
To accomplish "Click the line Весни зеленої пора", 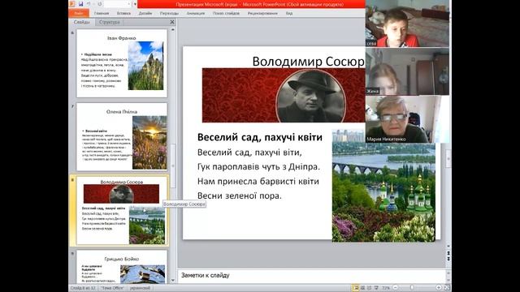I will click(240, 195).
